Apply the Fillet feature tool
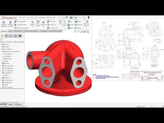The height and width of the screenshot is (123, 164). pos(60,22)
